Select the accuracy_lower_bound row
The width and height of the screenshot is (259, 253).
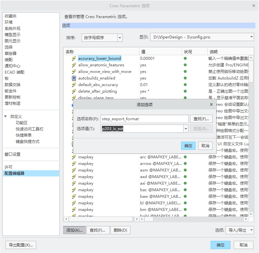click(x=100, y=58)
